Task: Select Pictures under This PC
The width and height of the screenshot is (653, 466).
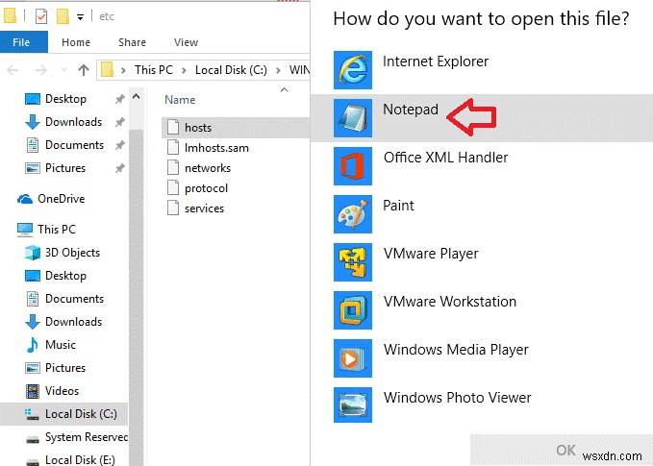Action: pyautogui.click(x=65, y=368)
